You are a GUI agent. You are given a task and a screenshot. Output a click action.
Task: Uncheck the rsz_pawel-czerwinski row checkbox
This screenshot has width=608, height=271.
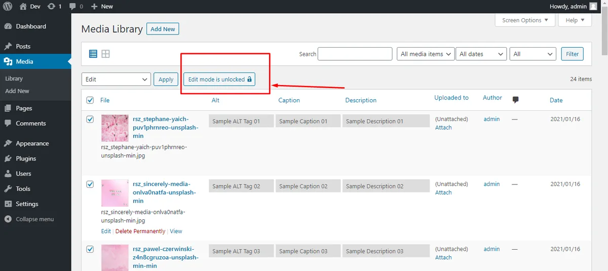(90, 249)
